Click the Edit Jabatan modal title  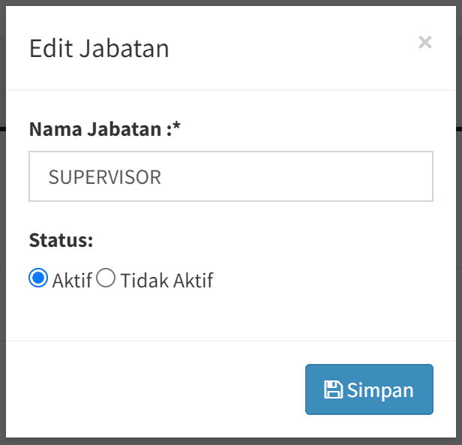(99, 49)
